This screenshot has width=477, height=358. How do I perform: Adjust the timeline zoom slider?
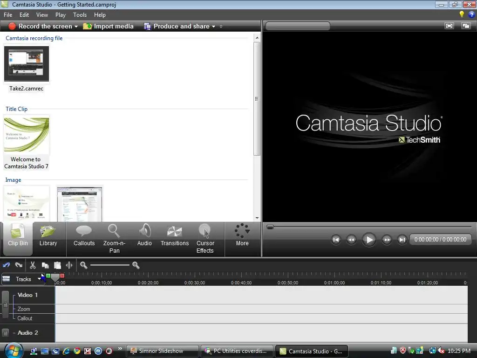click(x=110, y=265)
